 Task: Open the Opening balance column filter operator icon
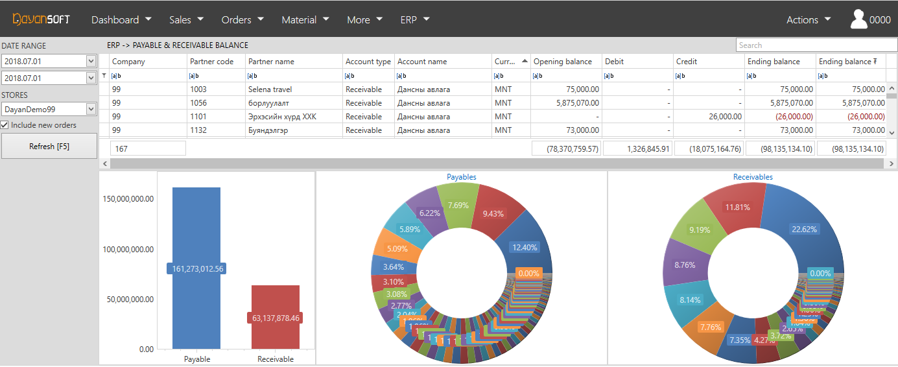point(537,76)
